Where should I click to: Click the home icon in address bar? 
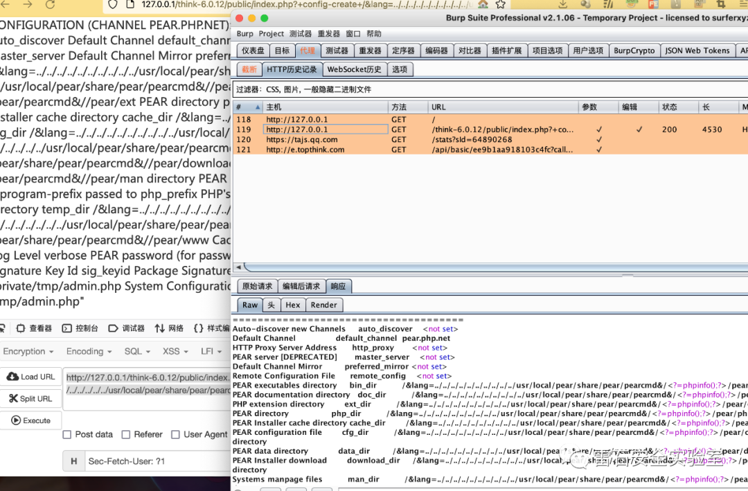coord(483,4)
